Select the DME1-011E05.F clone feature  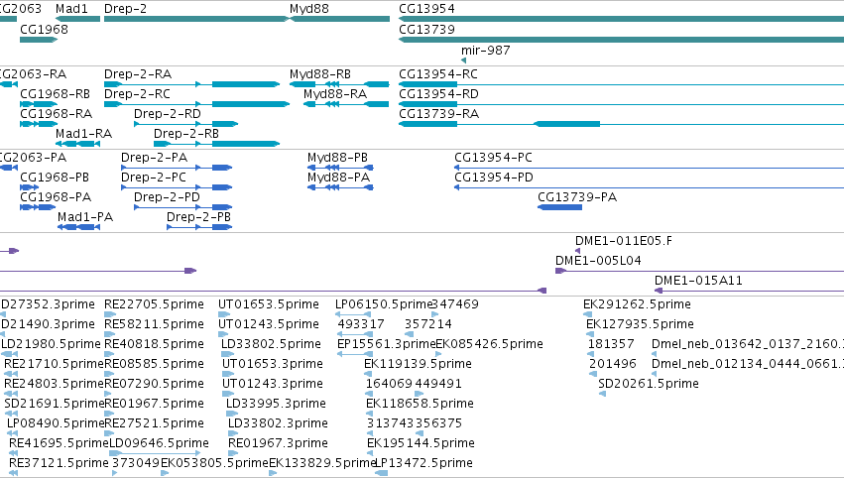pyautogui.click(x=577, y=251)
